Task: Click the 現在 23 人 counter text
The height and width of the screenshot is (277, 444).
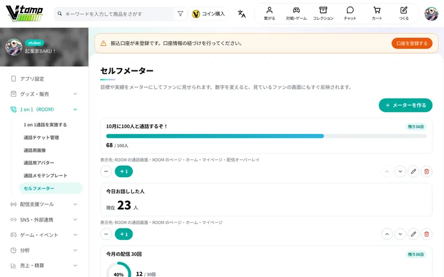Action: [122, 205]
